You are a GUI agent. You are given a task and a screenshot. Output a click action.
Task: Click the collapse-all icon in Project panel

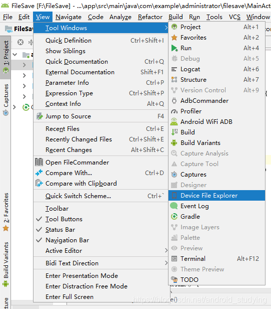(x=30, y=42)
